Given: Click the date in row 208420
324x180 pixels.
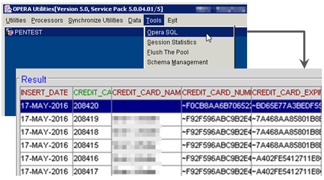Looking at the screenshot, I should coord(46,106).
